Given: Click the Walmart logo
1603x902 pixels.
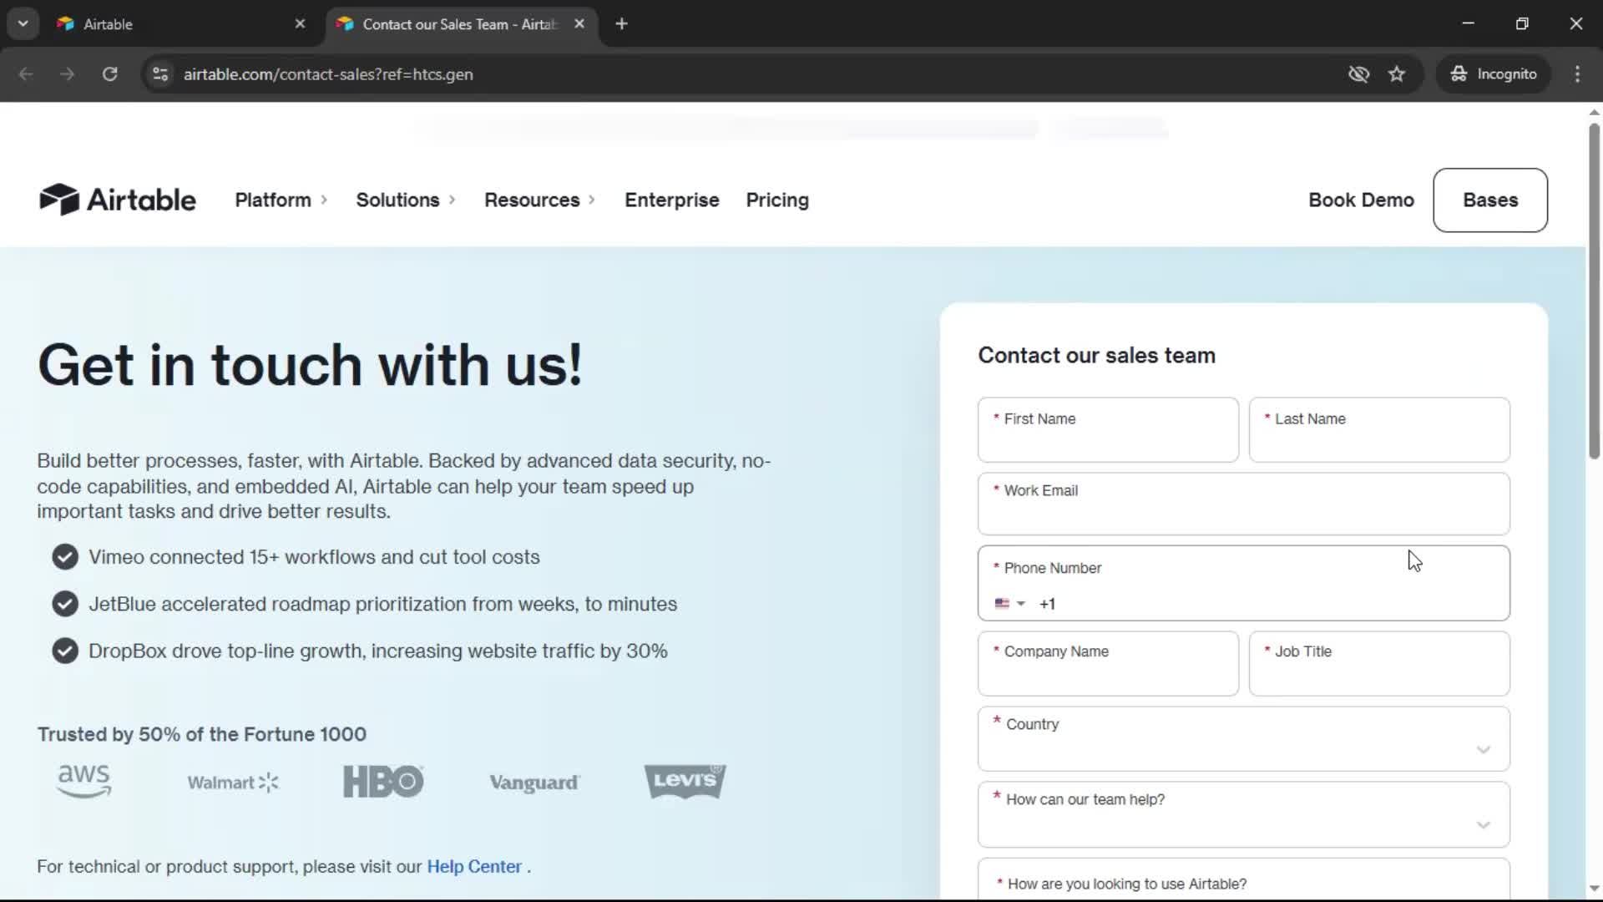Looking at the screenshot, I should [233, 783].
